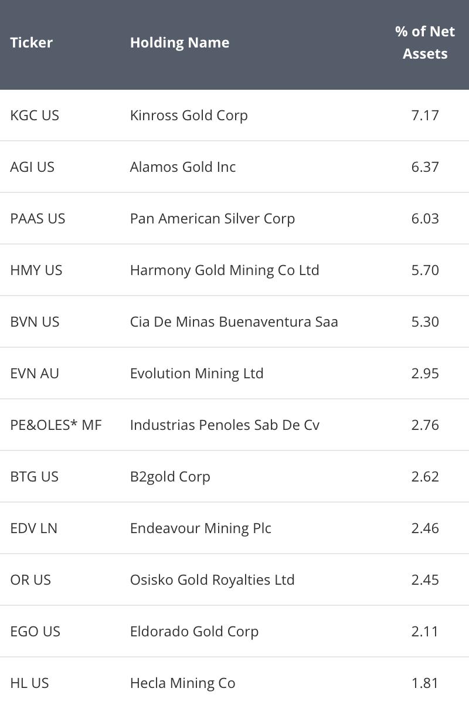Open Cia De Minas Buenaventura Saa
469x712 pixels.
(234, 322)
